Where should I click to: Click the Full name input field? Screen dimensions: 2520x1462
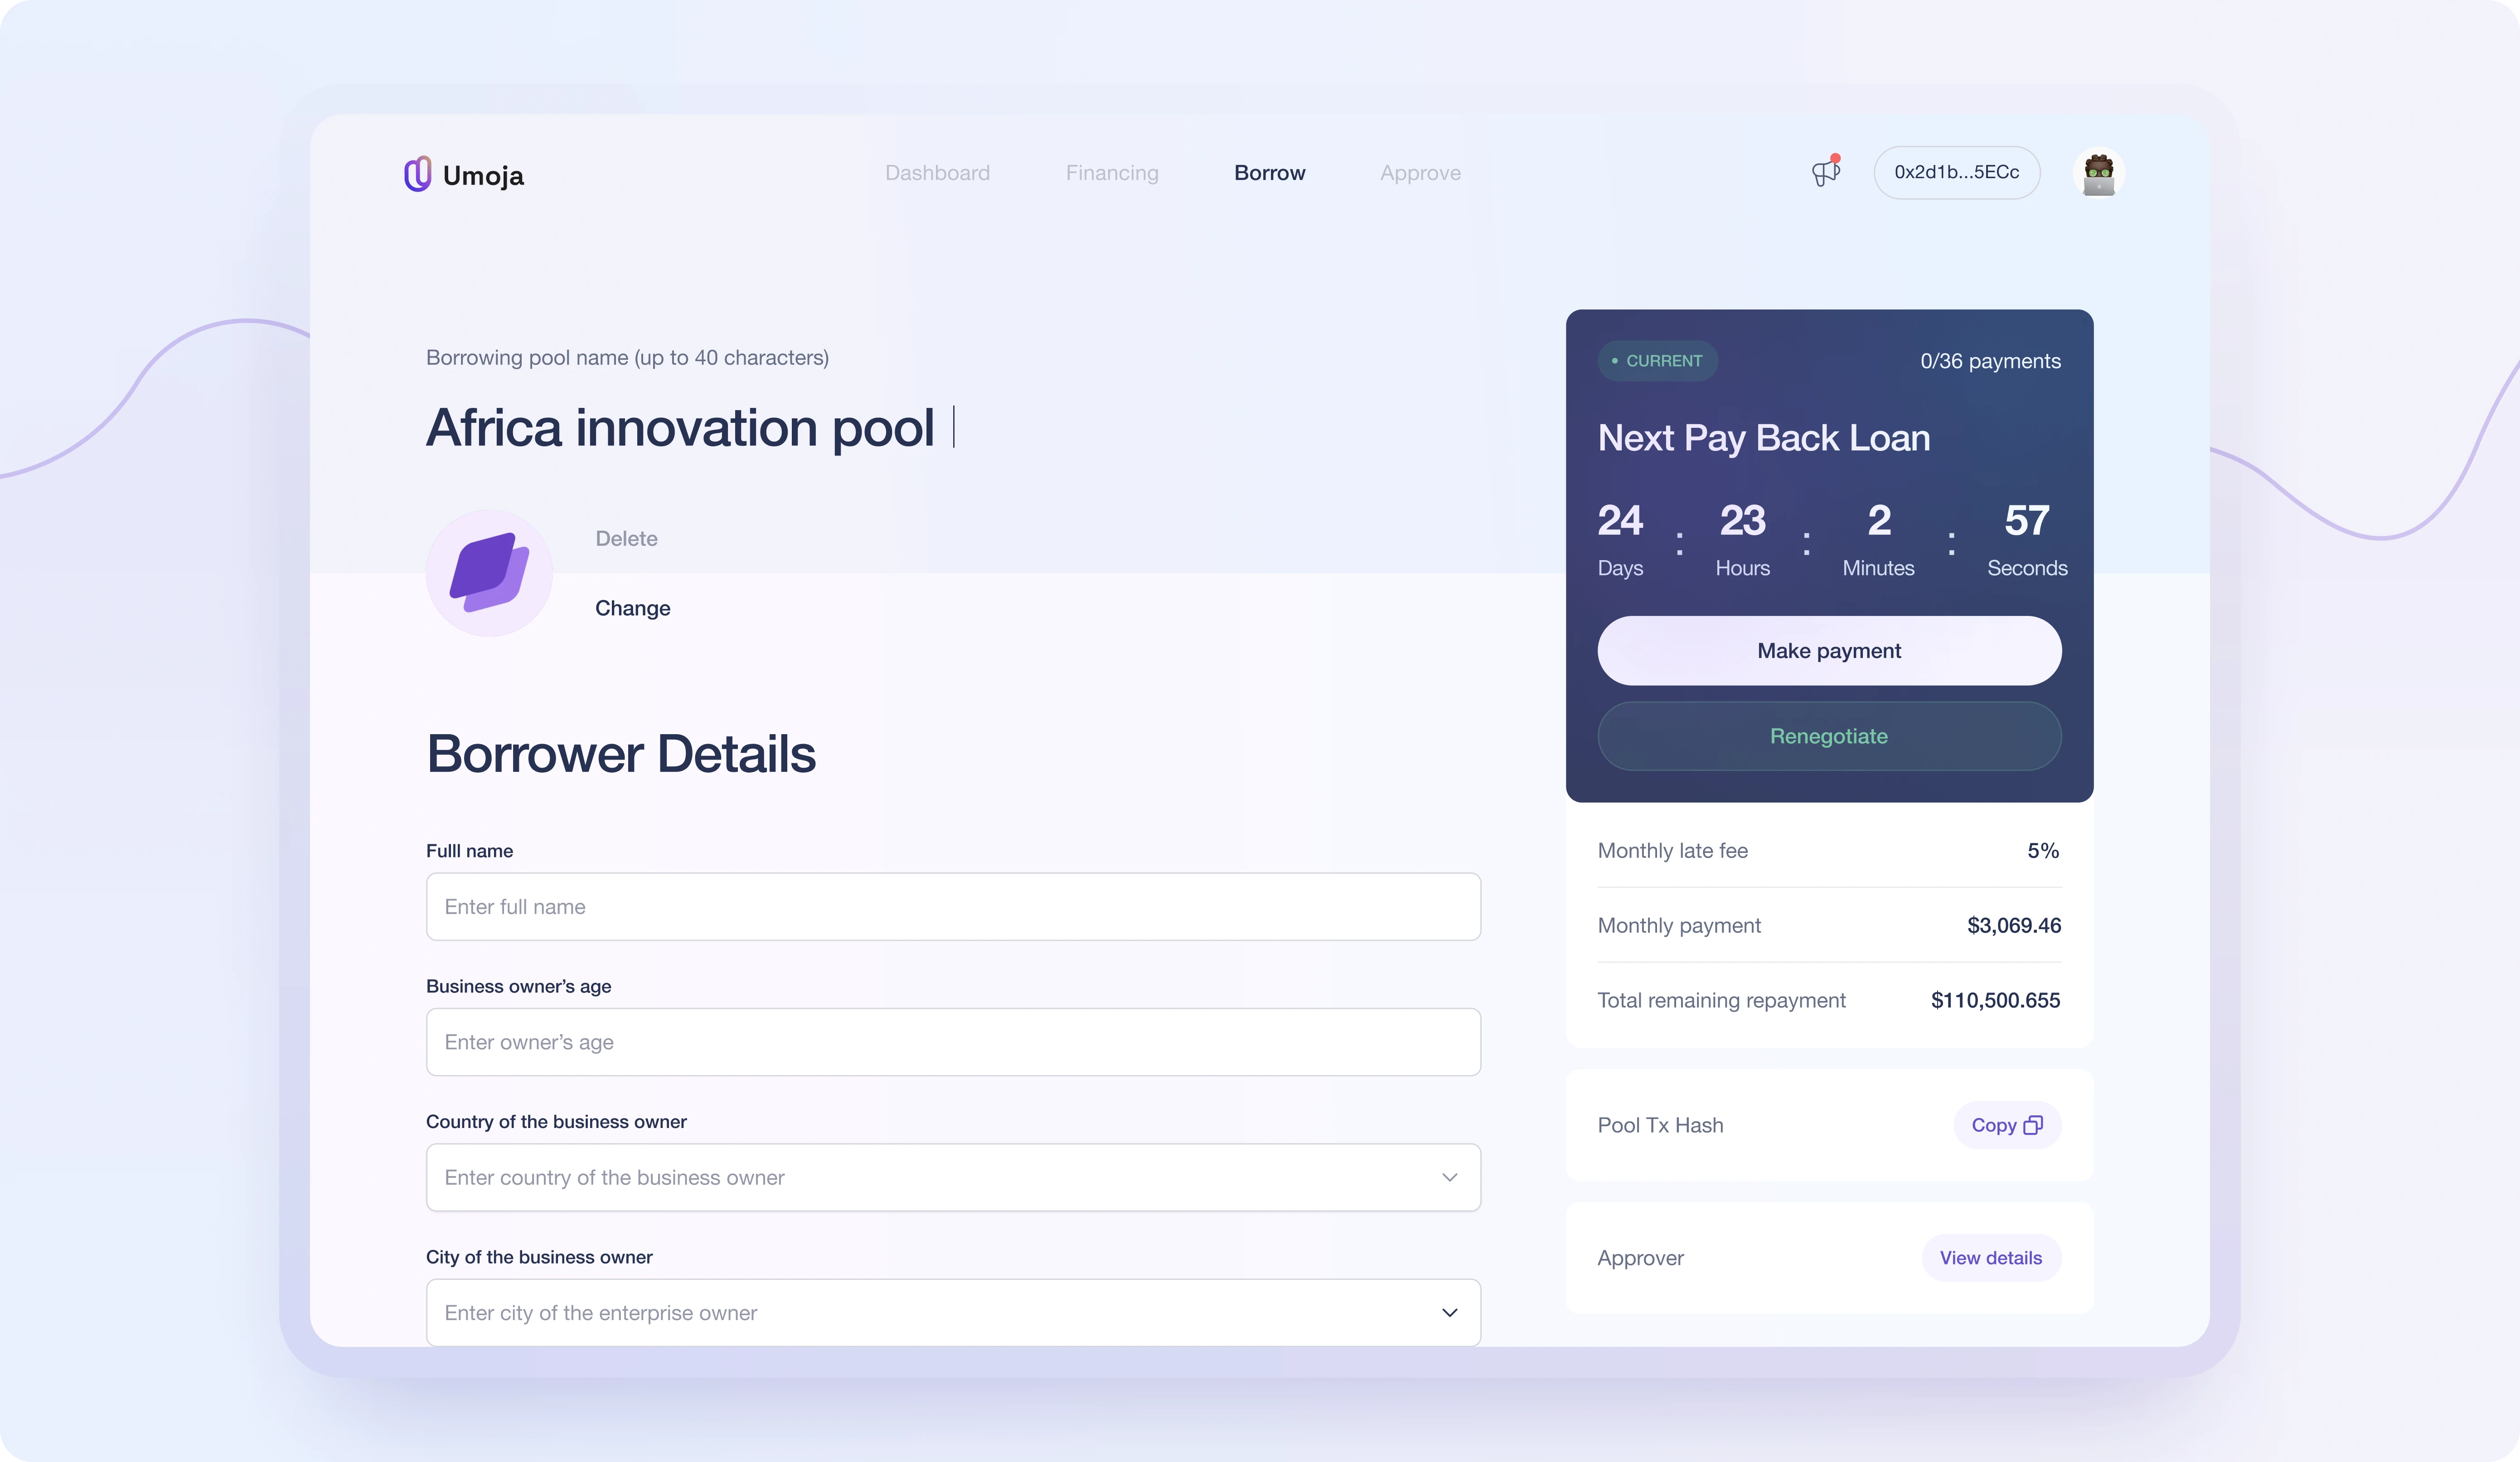[954, 905]
